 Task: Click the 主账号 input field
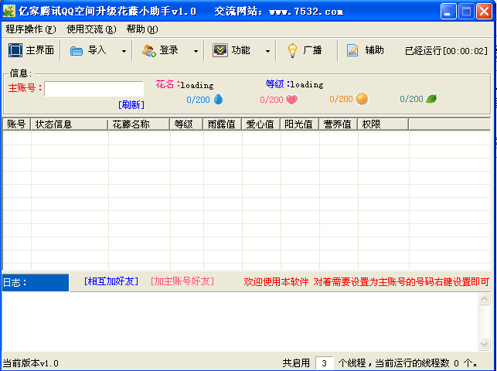point(94,89)
